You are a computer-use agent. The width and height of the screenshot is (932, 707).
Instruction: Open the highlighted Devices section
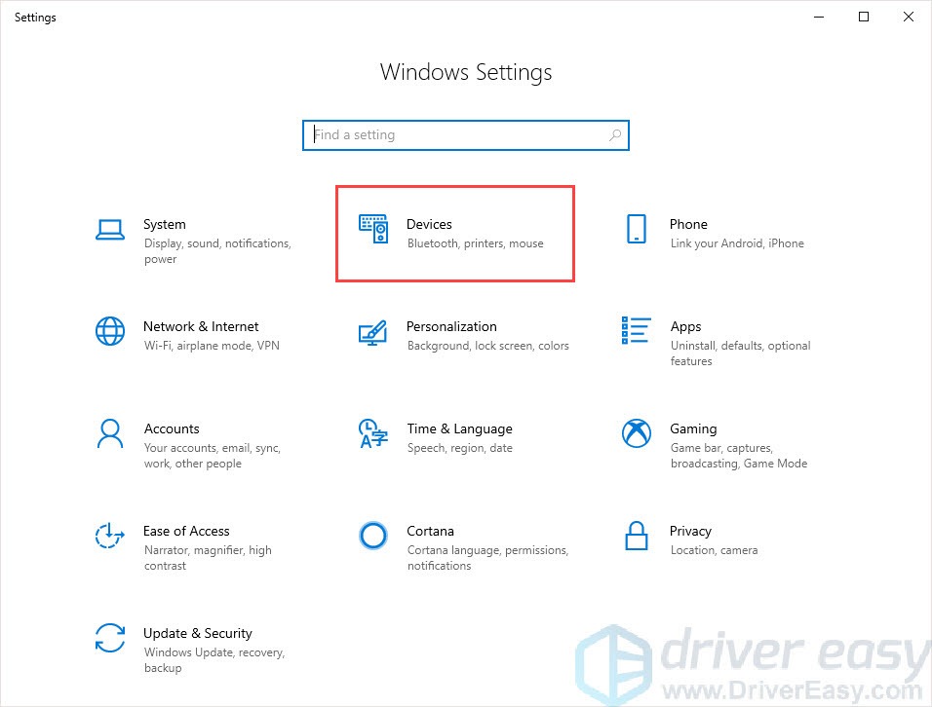tap(454, 233)
